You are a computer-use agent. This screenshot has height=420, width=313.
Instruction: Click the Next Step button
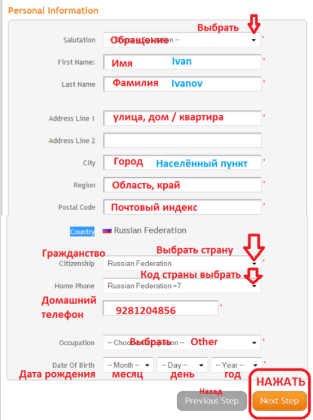click(x=280, y=401)
